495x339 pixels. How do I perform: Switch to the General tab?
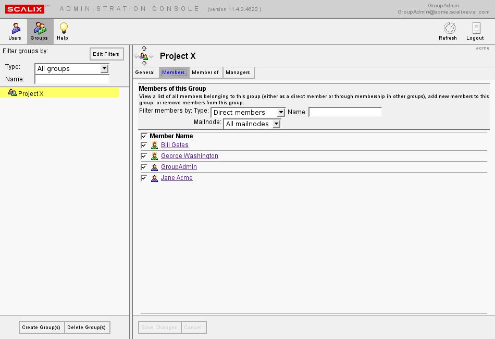(145, 72)
